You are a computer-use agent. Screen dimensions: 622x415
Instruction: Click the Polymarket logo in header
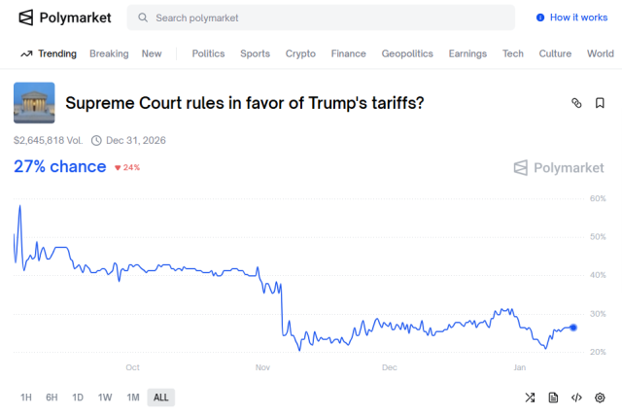pyautogui.click(x=64, y=17)
